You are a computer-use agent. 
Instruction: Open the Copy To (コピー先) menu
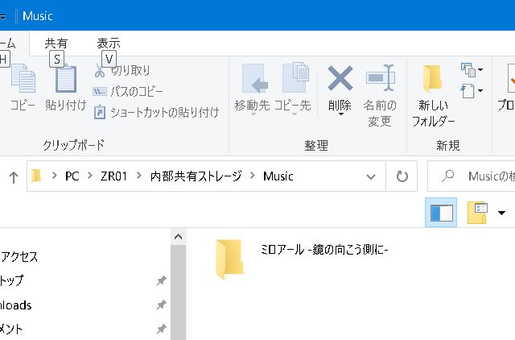point(293,89)
